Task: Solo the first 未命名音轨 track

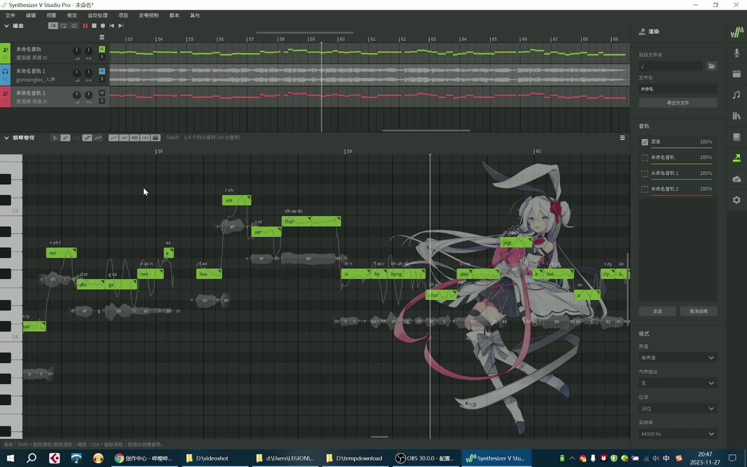Action: click(102, 57)
